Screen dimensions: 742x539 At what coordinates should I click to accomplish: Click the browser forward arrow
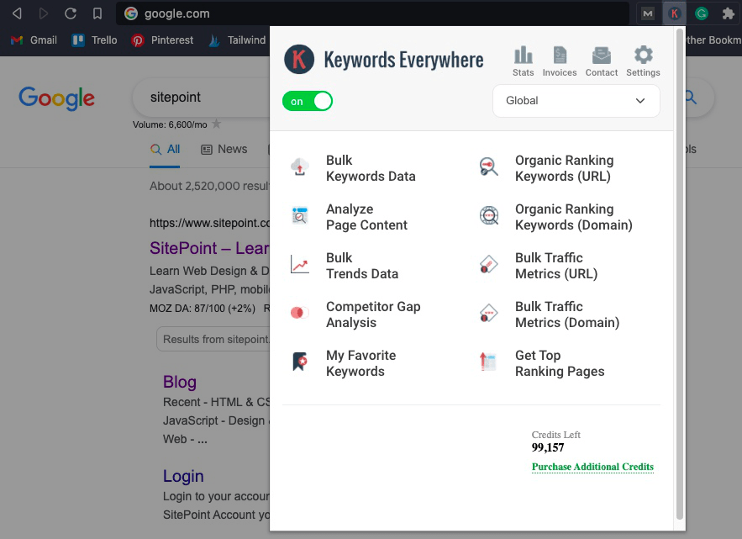pos(44,13)
